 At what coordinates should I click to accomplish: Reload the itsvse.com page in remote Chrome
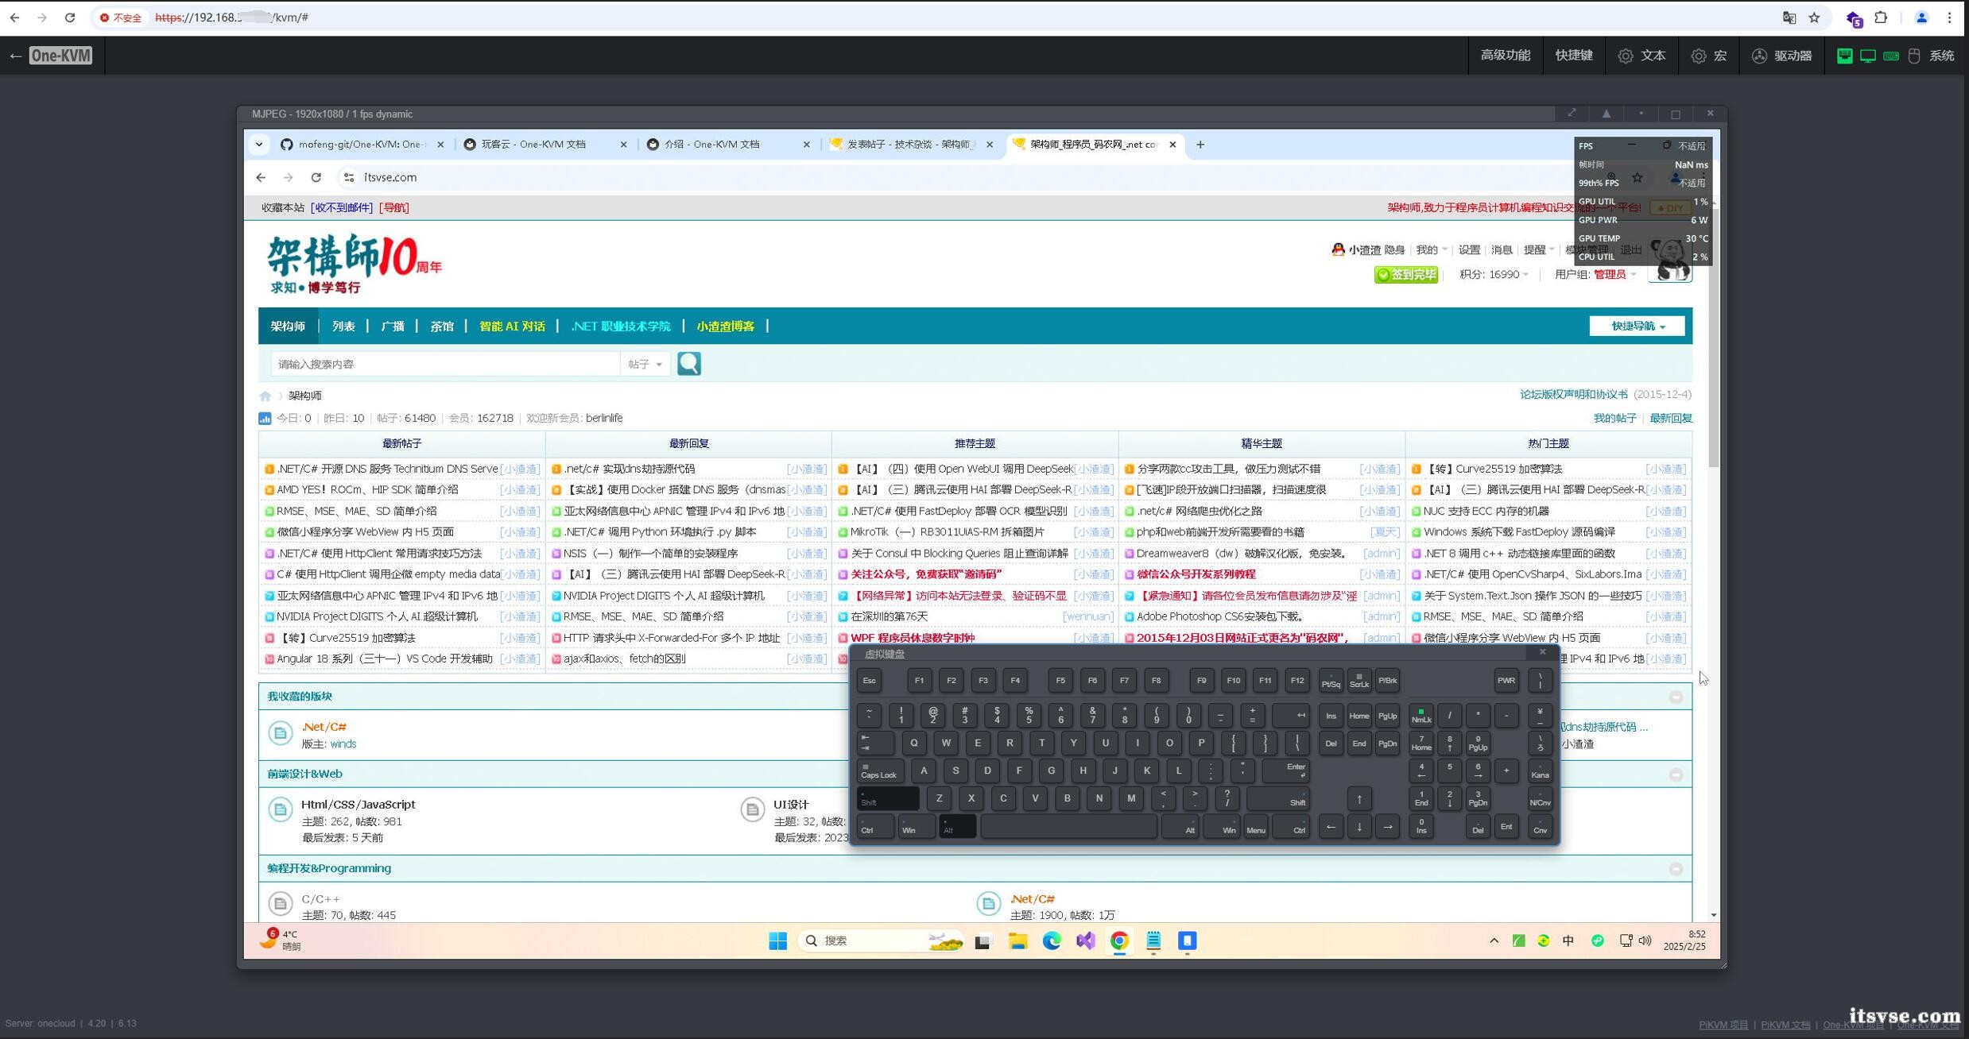point(316,177)
